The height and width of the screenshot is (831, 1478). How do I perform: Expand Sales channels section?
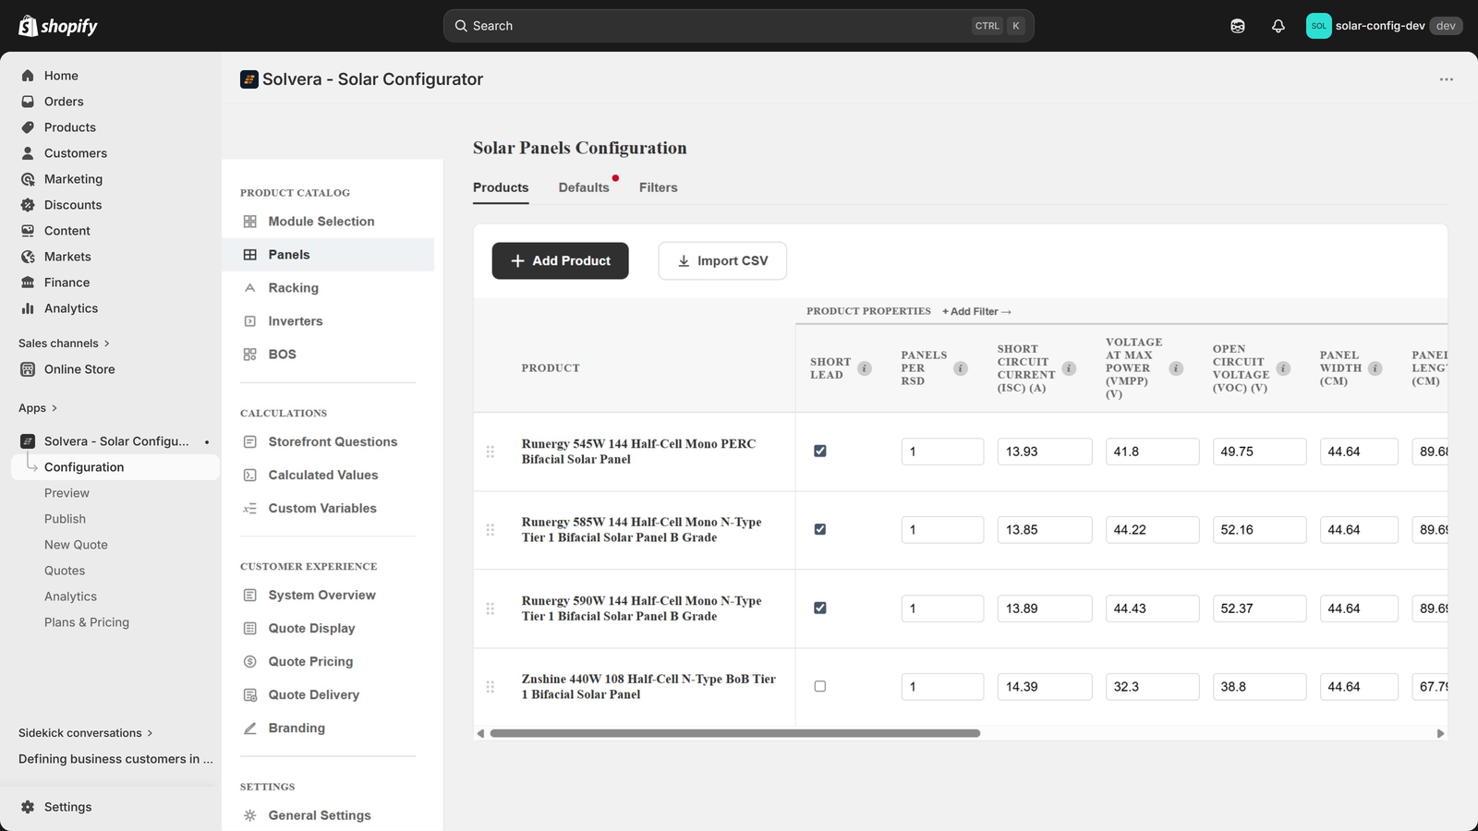(x=64, y=343)
